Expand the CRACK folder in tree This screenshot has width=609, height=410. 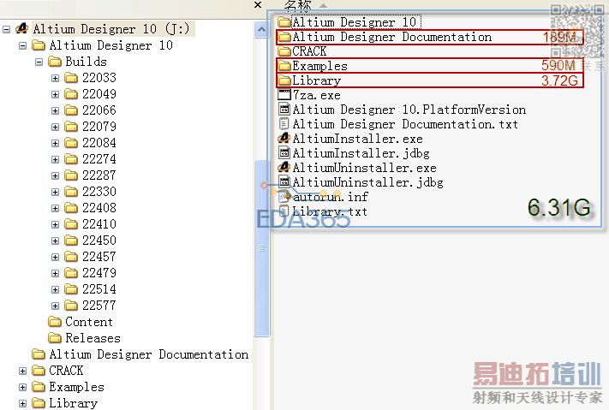click(x=22, y=371)
